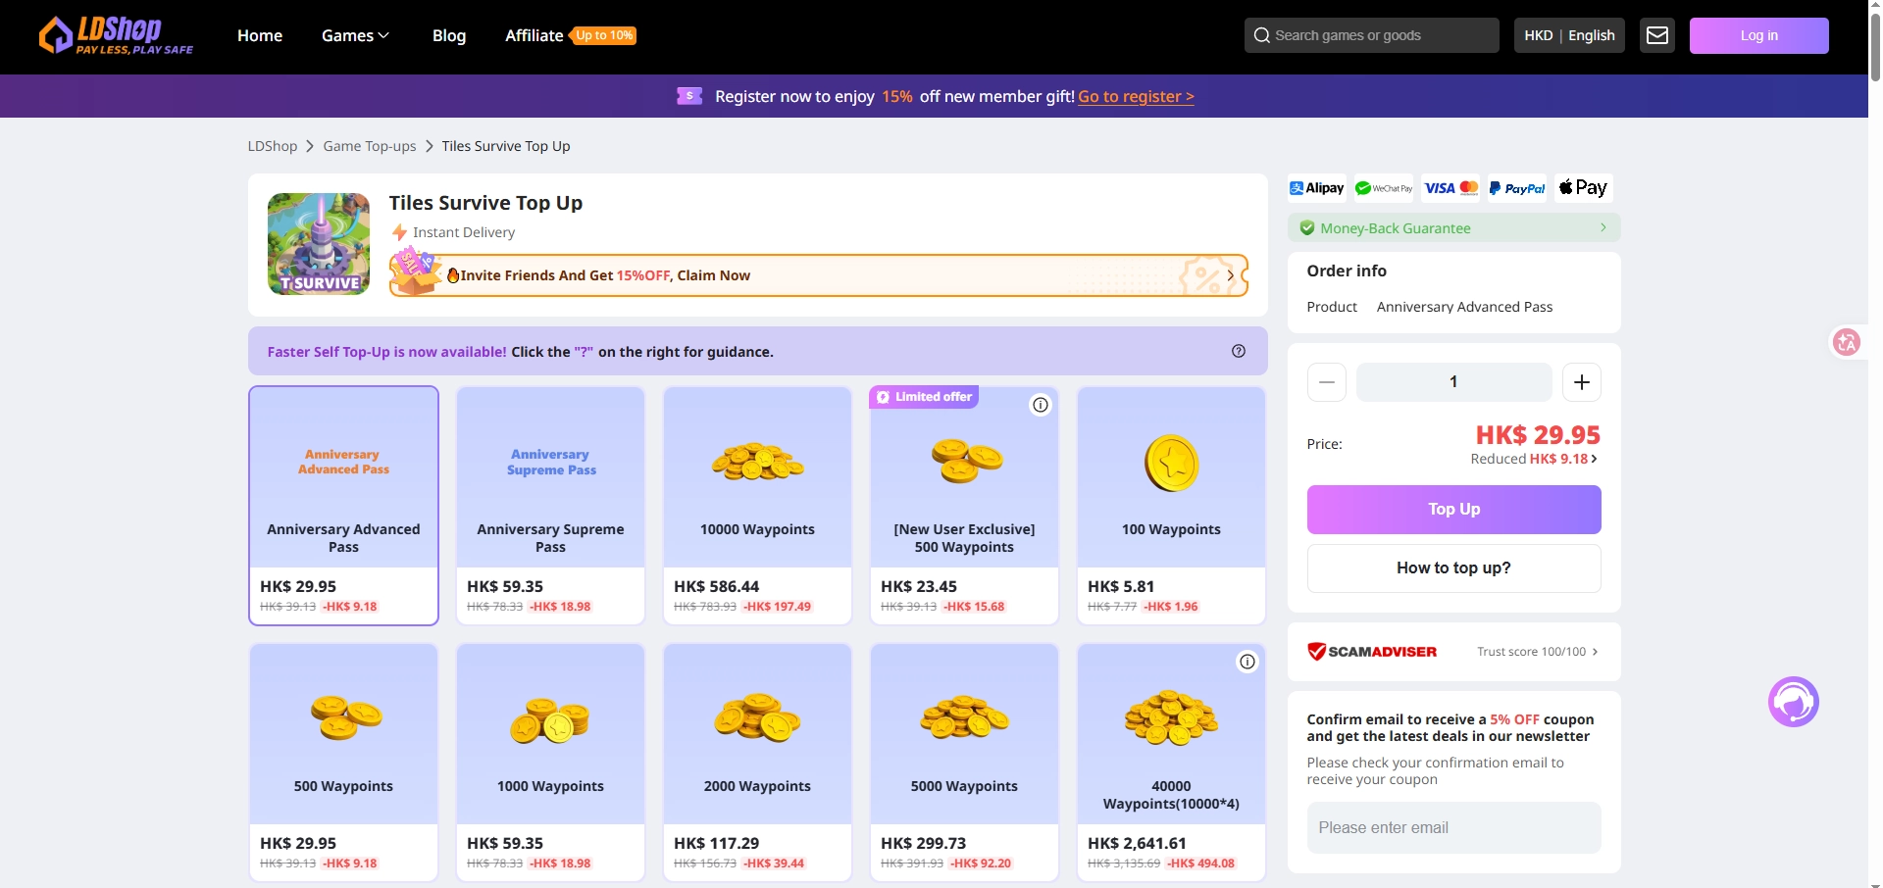Screen dimensions: 1883x888
Task: Select the 2000 Waypoints card
Action: click(x=757, y=763)
